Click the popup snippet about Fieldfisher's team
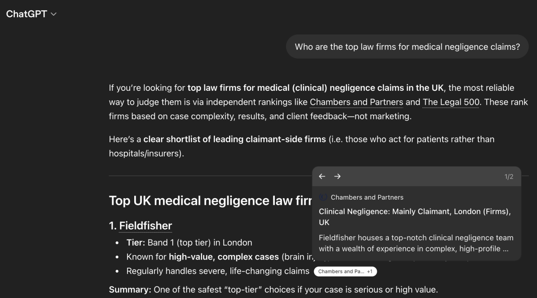 click(x=416, y=243)
